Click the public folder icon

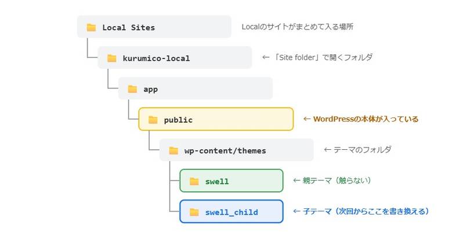153,120
